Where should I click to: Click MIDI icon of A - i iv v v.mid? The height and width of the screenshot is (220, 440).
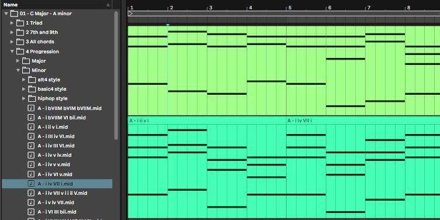31,164
